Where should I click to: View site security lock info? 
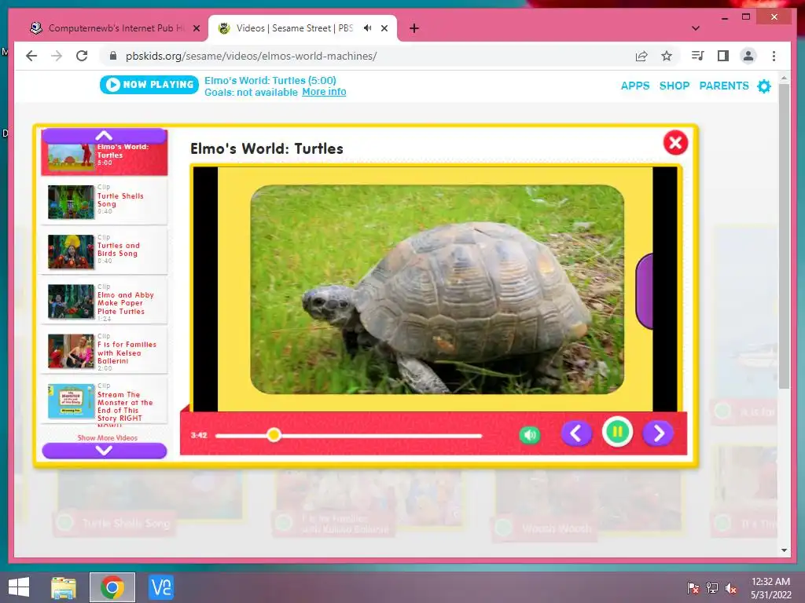[x=113, y=56]
